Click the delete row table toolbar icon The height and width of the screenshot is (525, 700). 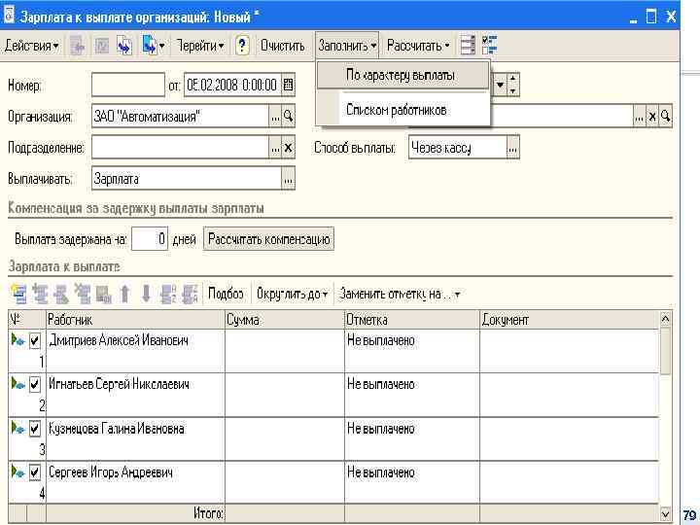coord(83,294)
